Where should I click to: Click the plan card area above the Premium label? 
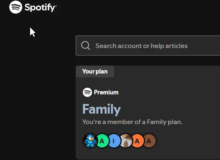point(147,82)
